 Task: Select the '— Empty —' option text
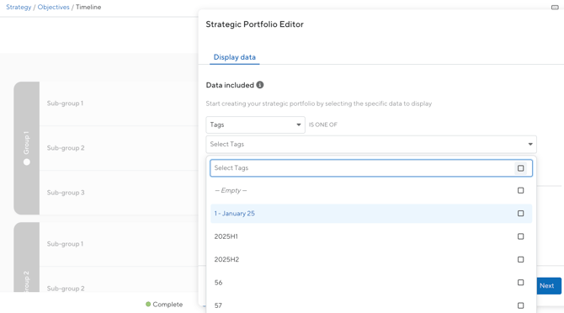coord(231,190)
